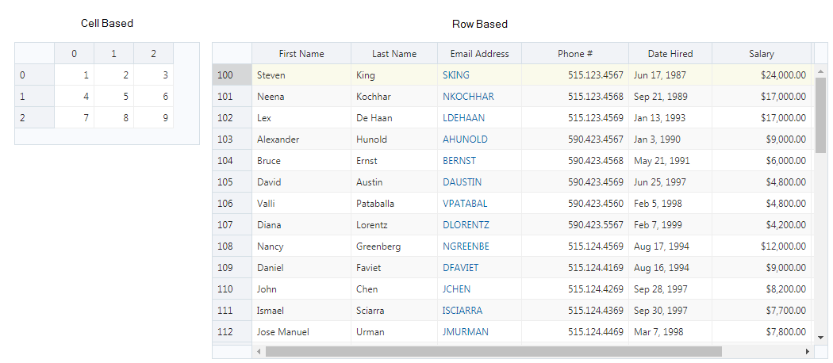The height and width of the screenshot is (363, 833).
Task: Click the horizontal scrollbar thumb
Action: (x=493, y=351)
